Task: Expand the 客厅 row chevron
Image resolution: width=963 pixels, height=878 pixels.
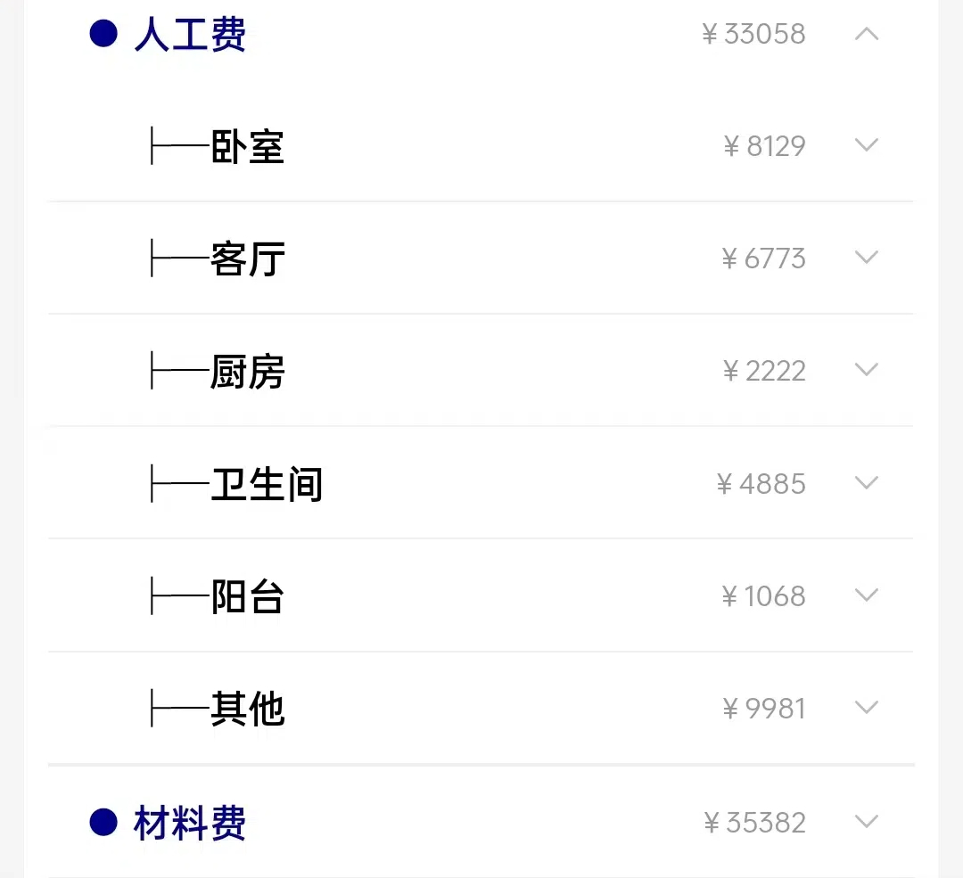Action: point(867,258)
